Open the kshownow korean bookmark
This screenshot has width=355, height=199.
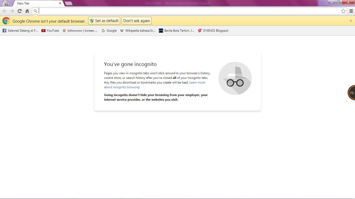pos(80,30)
